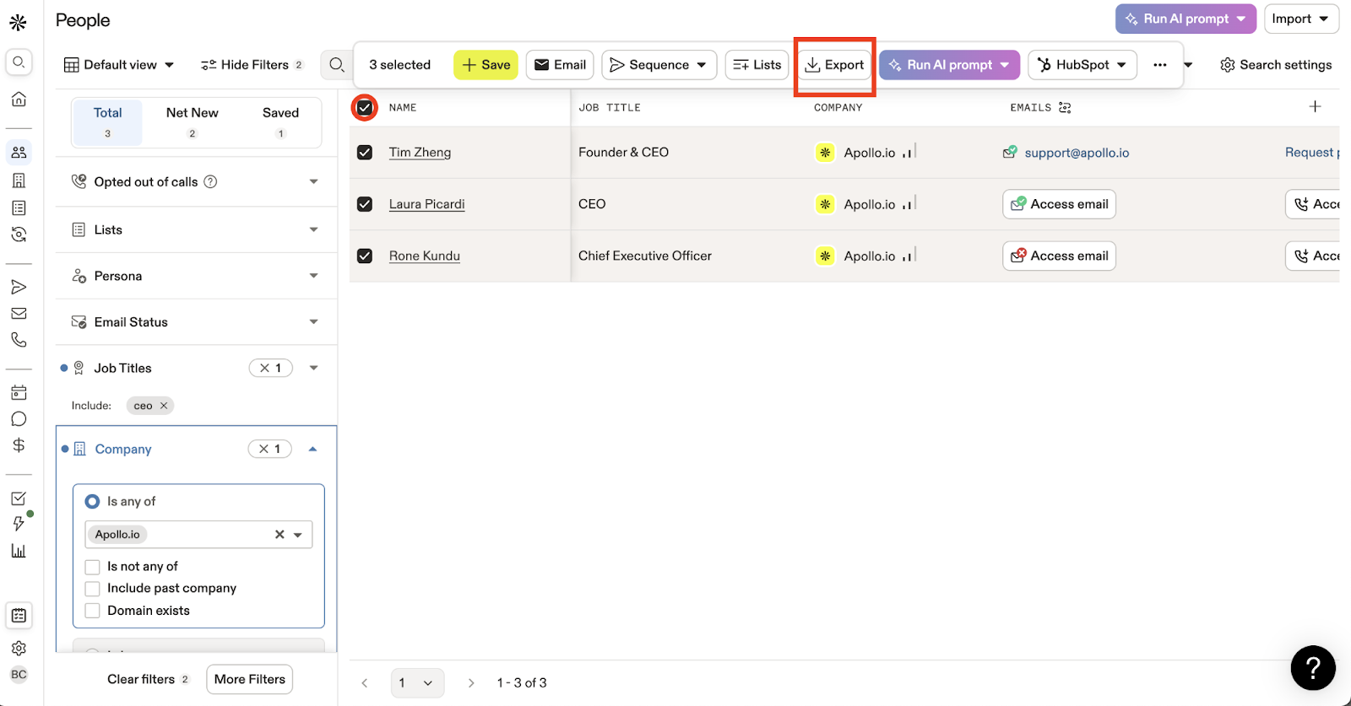This screenshot has height=706, width=1351.
Task: Clear all filters
Action: (x=148, y=680)
